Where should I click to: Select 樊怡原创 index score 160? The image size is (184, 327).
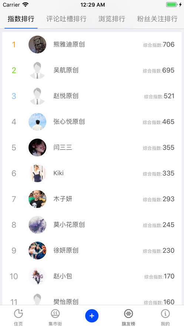point(159,302)
